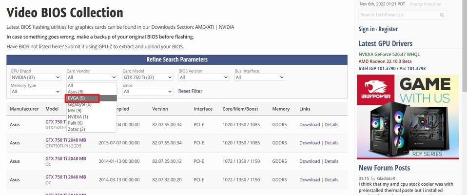Select Palit (6) vendor option
Viewport: 467px width, 195px height.
[92, 123]
